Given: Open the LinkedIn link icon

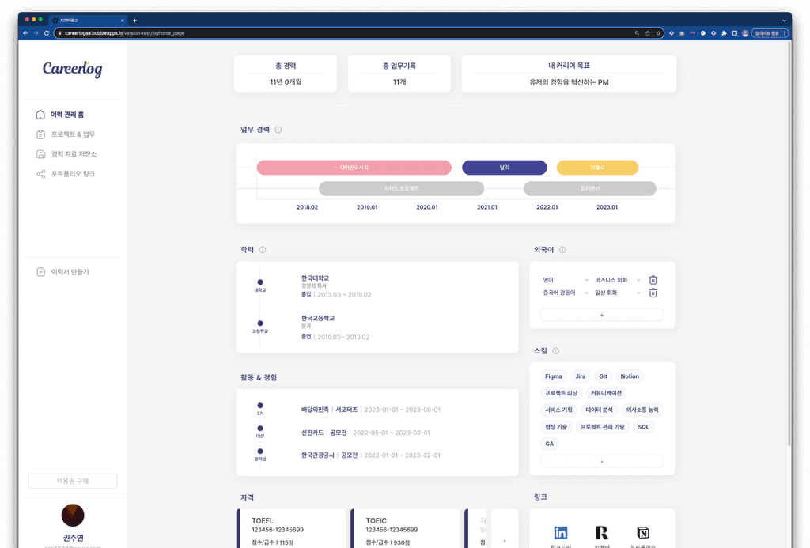Looking at the screenshot, I should [561, 532].
